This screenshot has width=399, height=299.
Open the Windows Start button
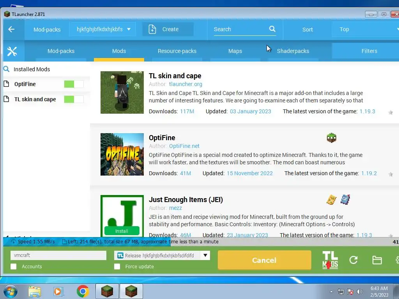coord(10,291)
